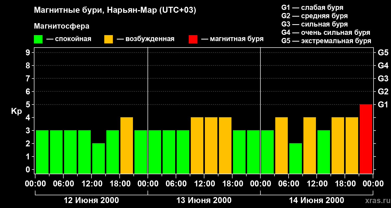
Task: Click the red «магнитная буря» legend swatch
Action: [x=193, y=39]
